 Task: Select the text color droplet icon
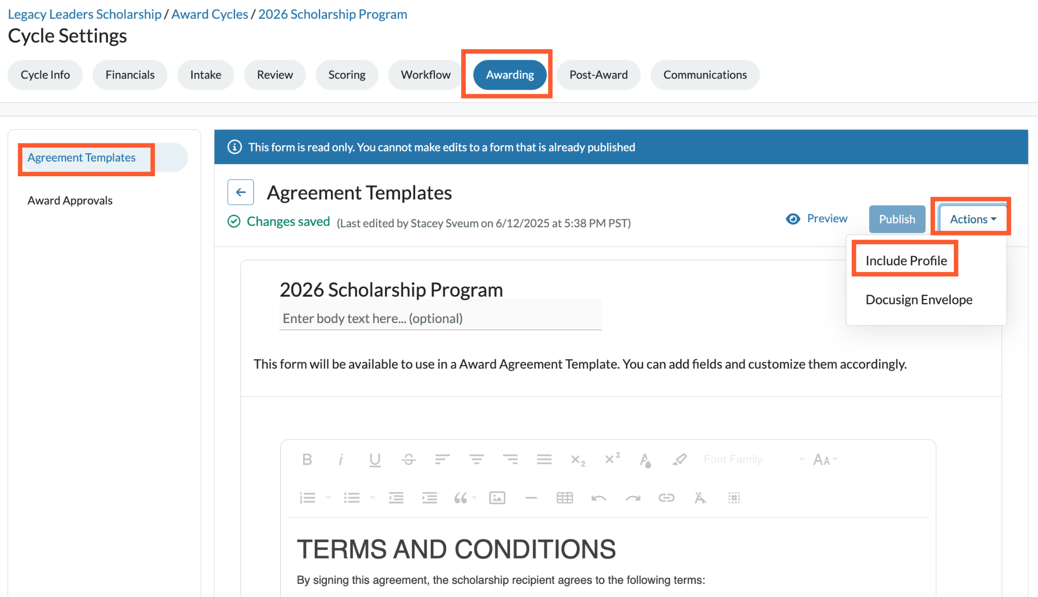click(x=645, y=460)
